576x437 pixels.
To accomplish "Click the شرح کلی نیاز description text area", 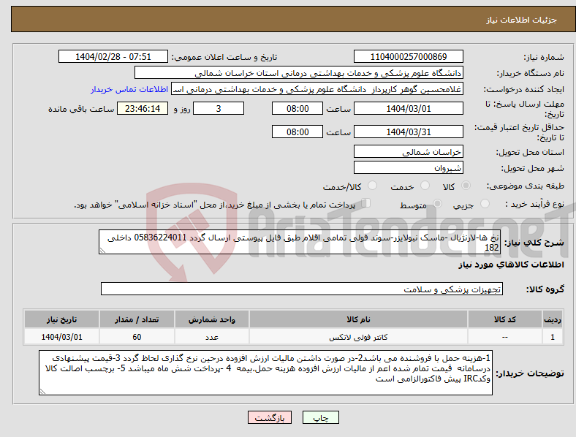I will pos(300,242).
